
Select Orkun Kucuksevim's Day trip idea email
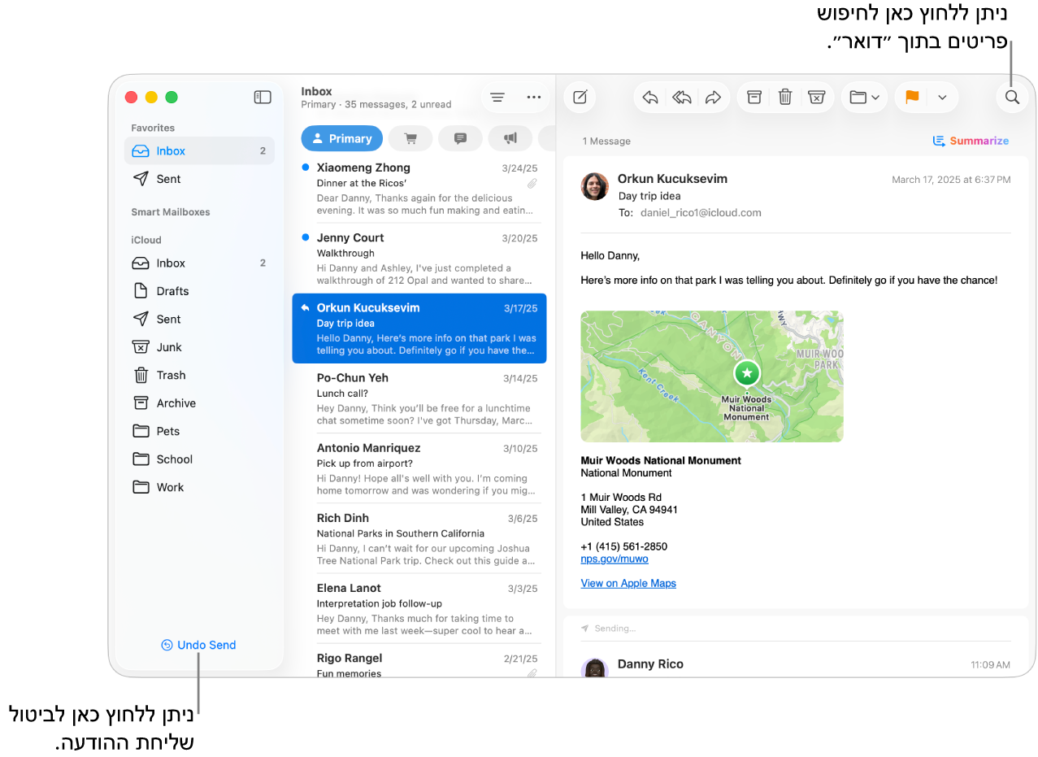tap(419, 328)
